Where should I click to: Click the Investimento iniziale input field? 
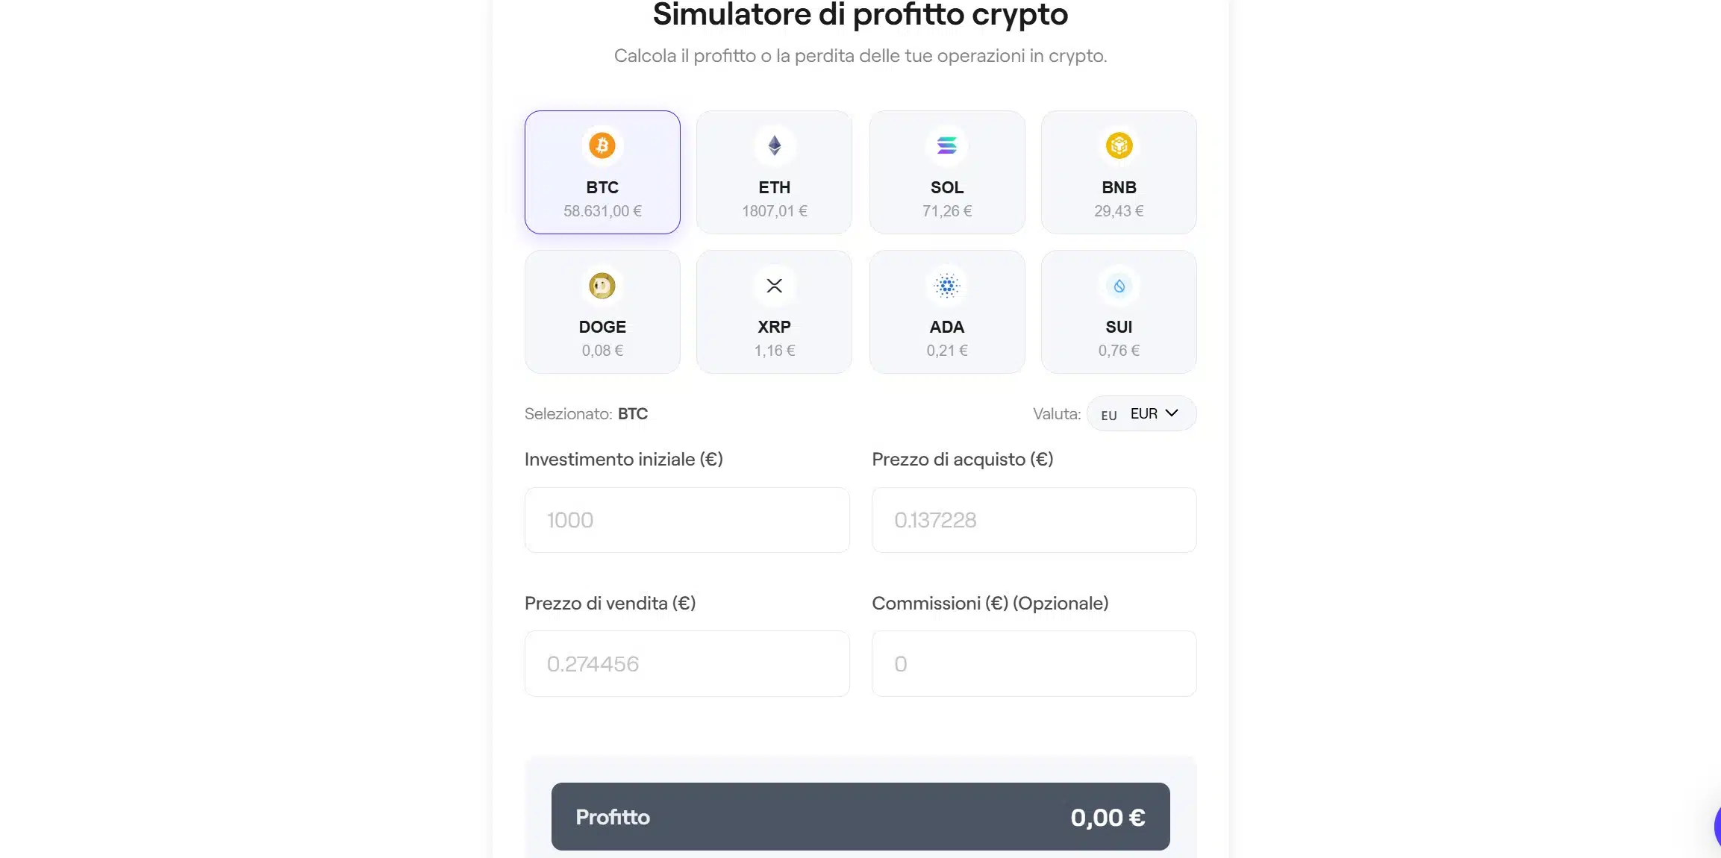686,520
